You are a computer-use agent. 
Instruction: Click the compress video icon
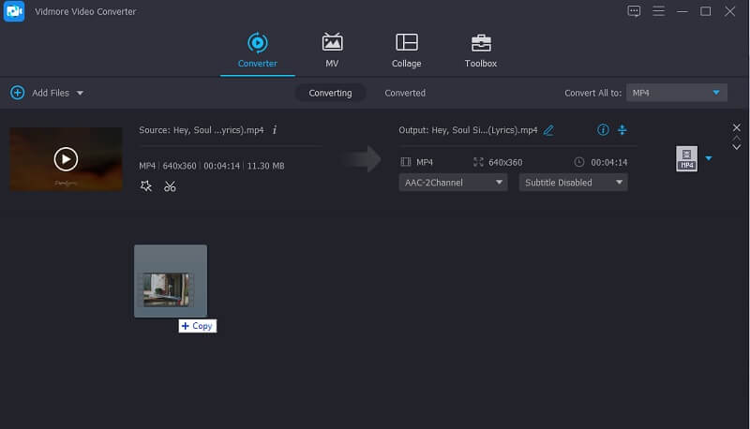pos(622,129)
